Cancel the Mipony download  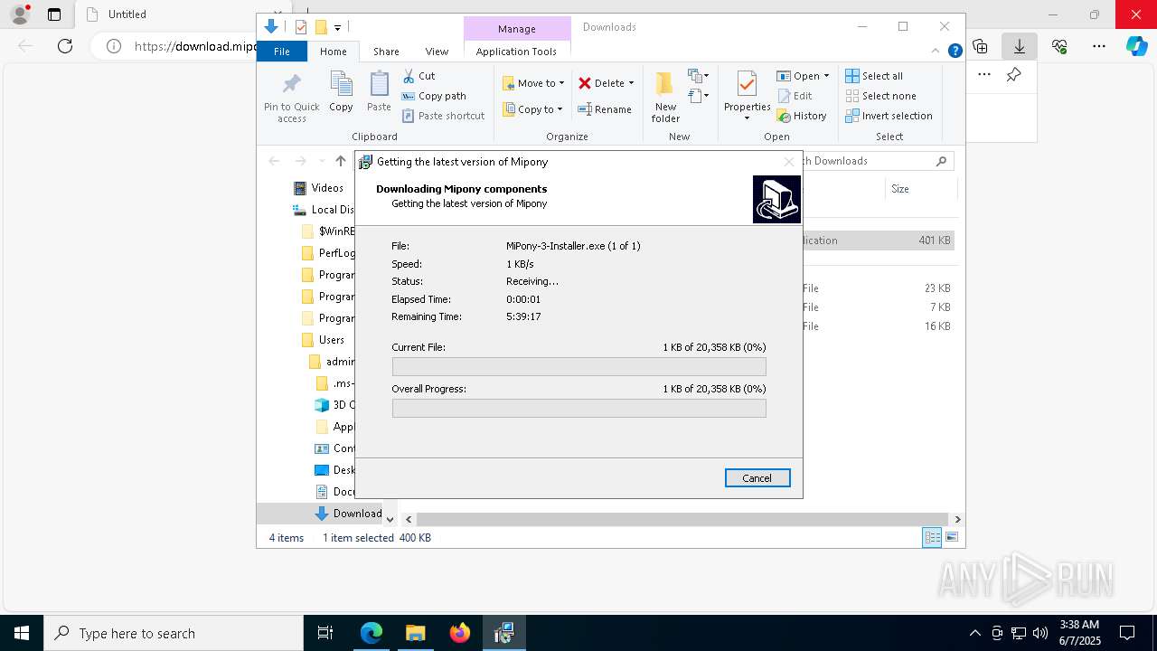(x=757, y=478)
